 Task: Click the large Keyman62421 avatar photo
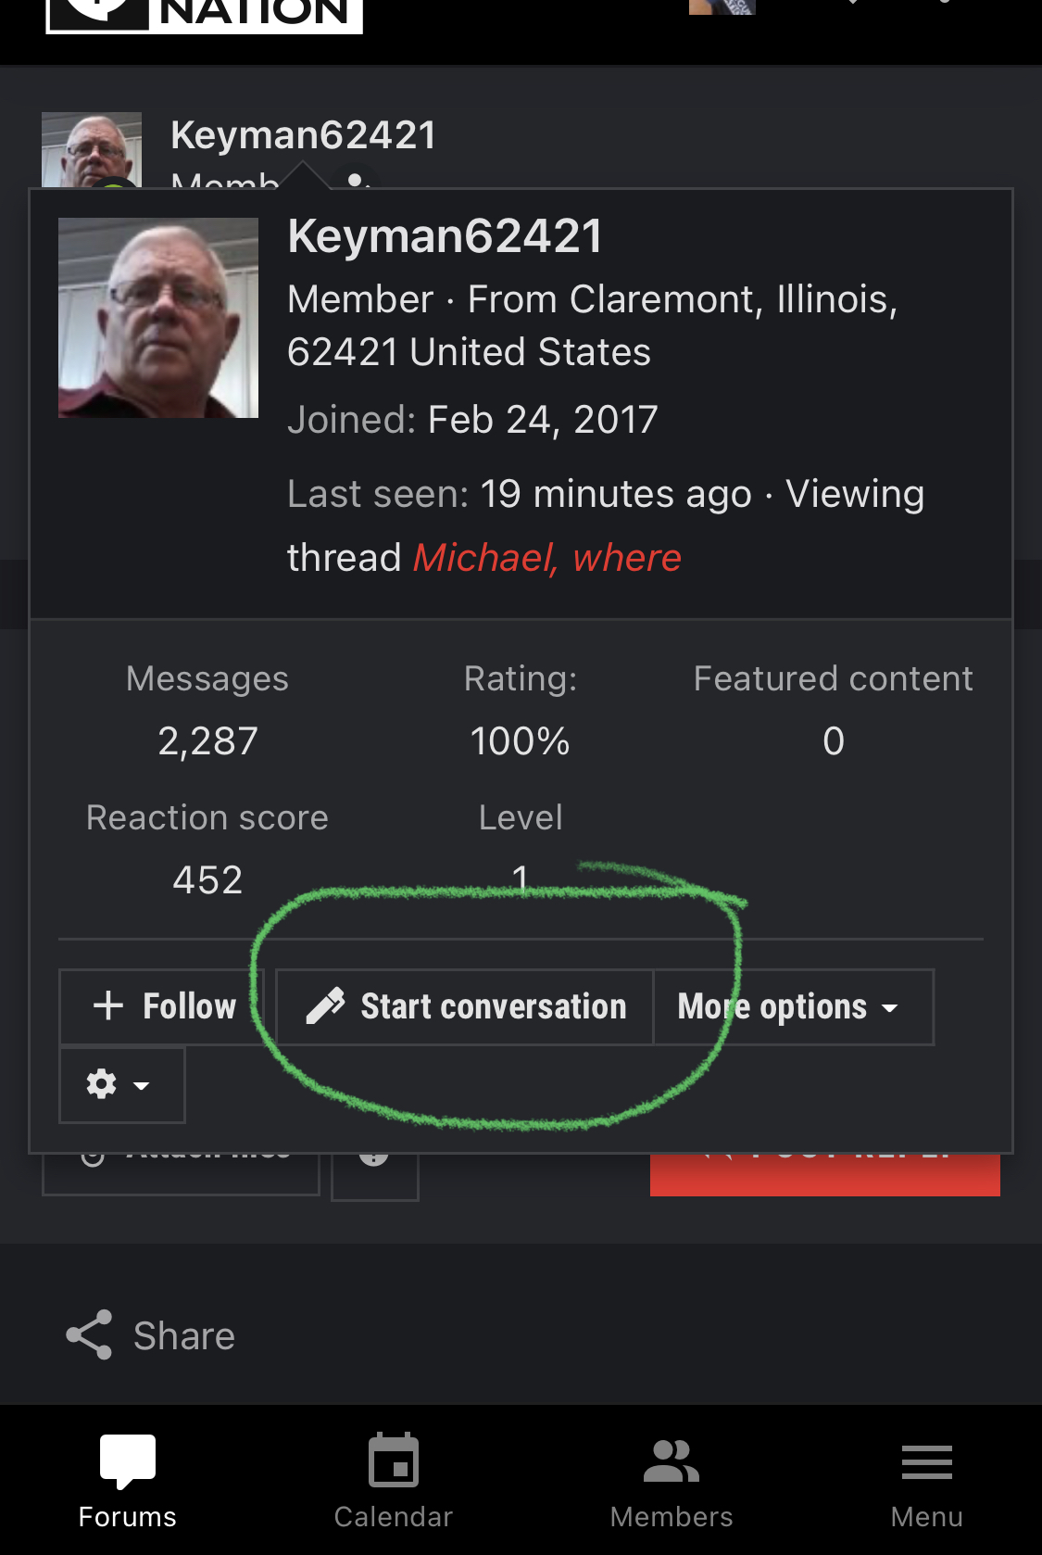(x=158, y=318)
